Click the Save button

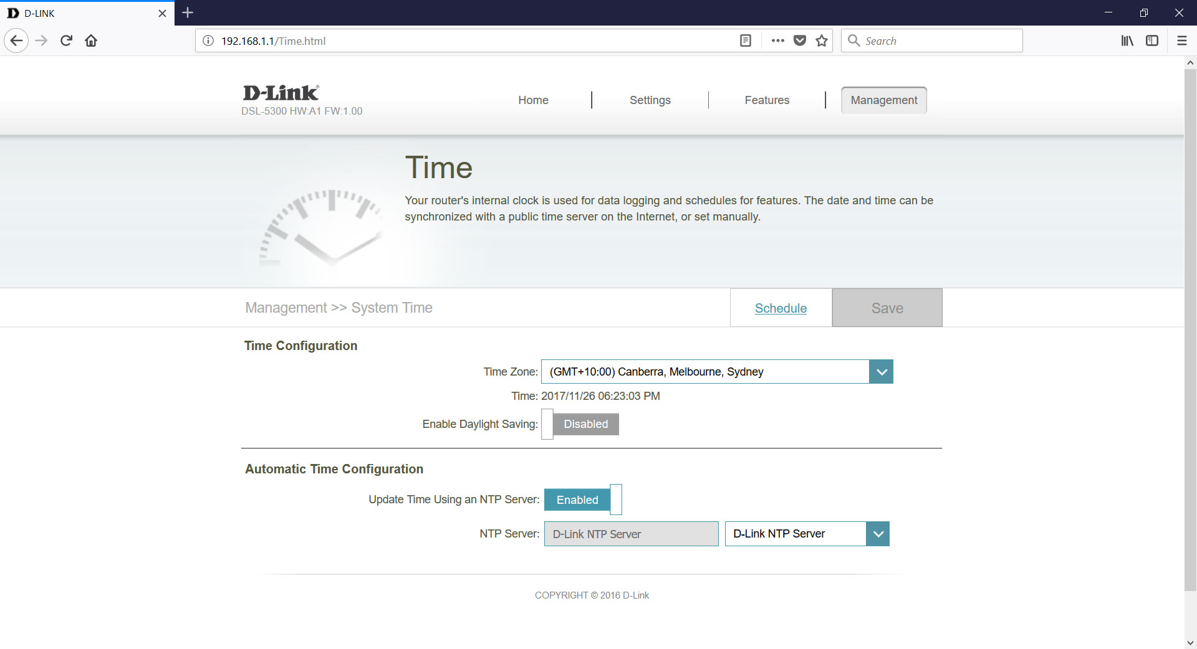(x=887, y=308)
